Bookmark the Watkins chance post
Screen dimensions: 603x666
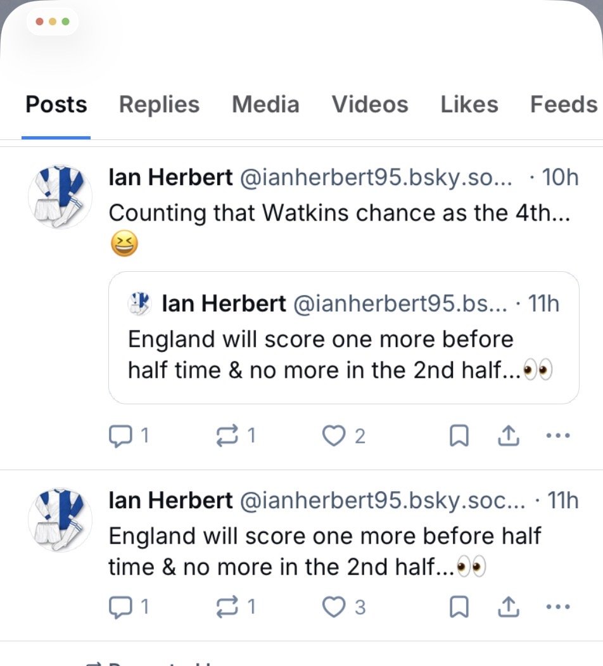[x=459, y=436]
